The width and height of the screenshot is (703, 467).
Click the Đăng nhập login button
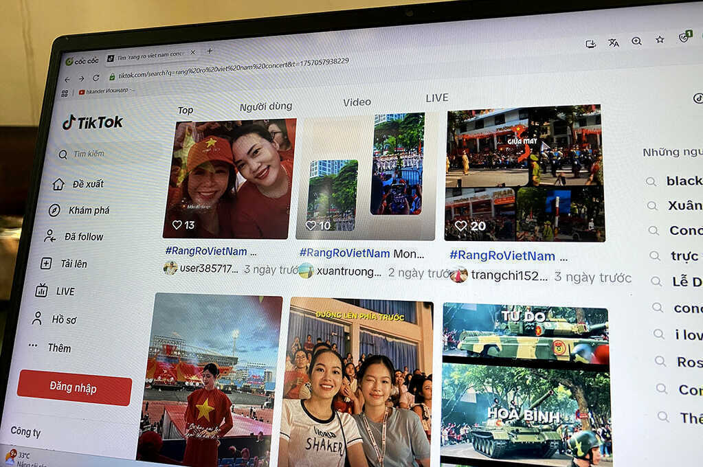click(x=74, y=387)
